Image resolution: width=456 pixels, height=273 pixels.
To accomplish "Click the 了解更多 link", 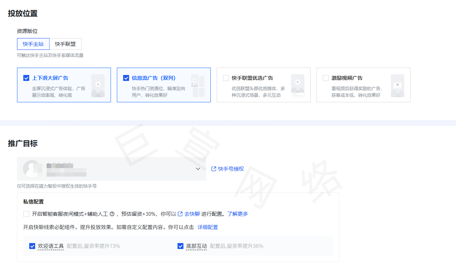I will (x=238, y=214).
